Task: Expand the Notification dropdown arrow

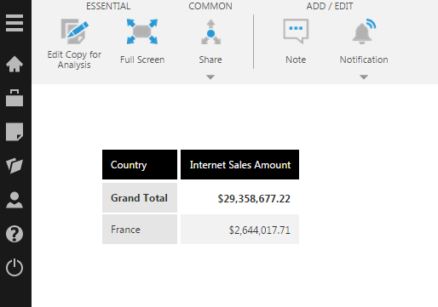Action: tap(364, 77)
